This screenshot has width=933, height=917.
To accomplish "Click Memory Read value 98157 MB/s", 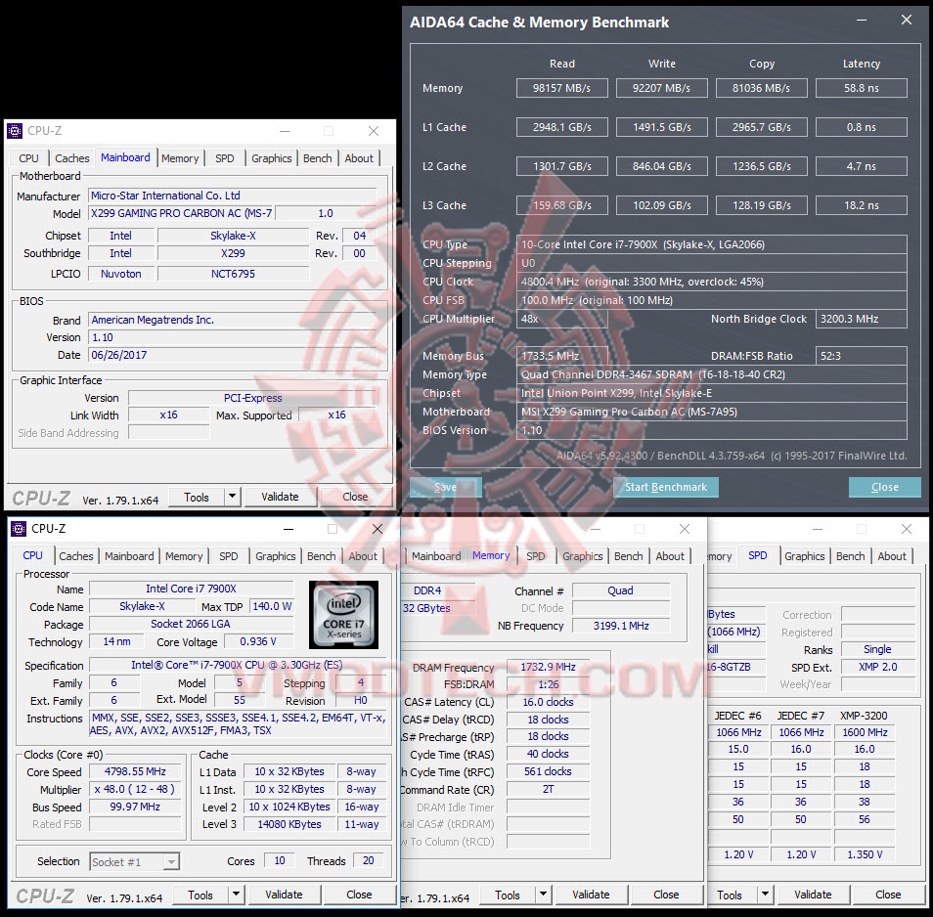I will pos(561,88).
